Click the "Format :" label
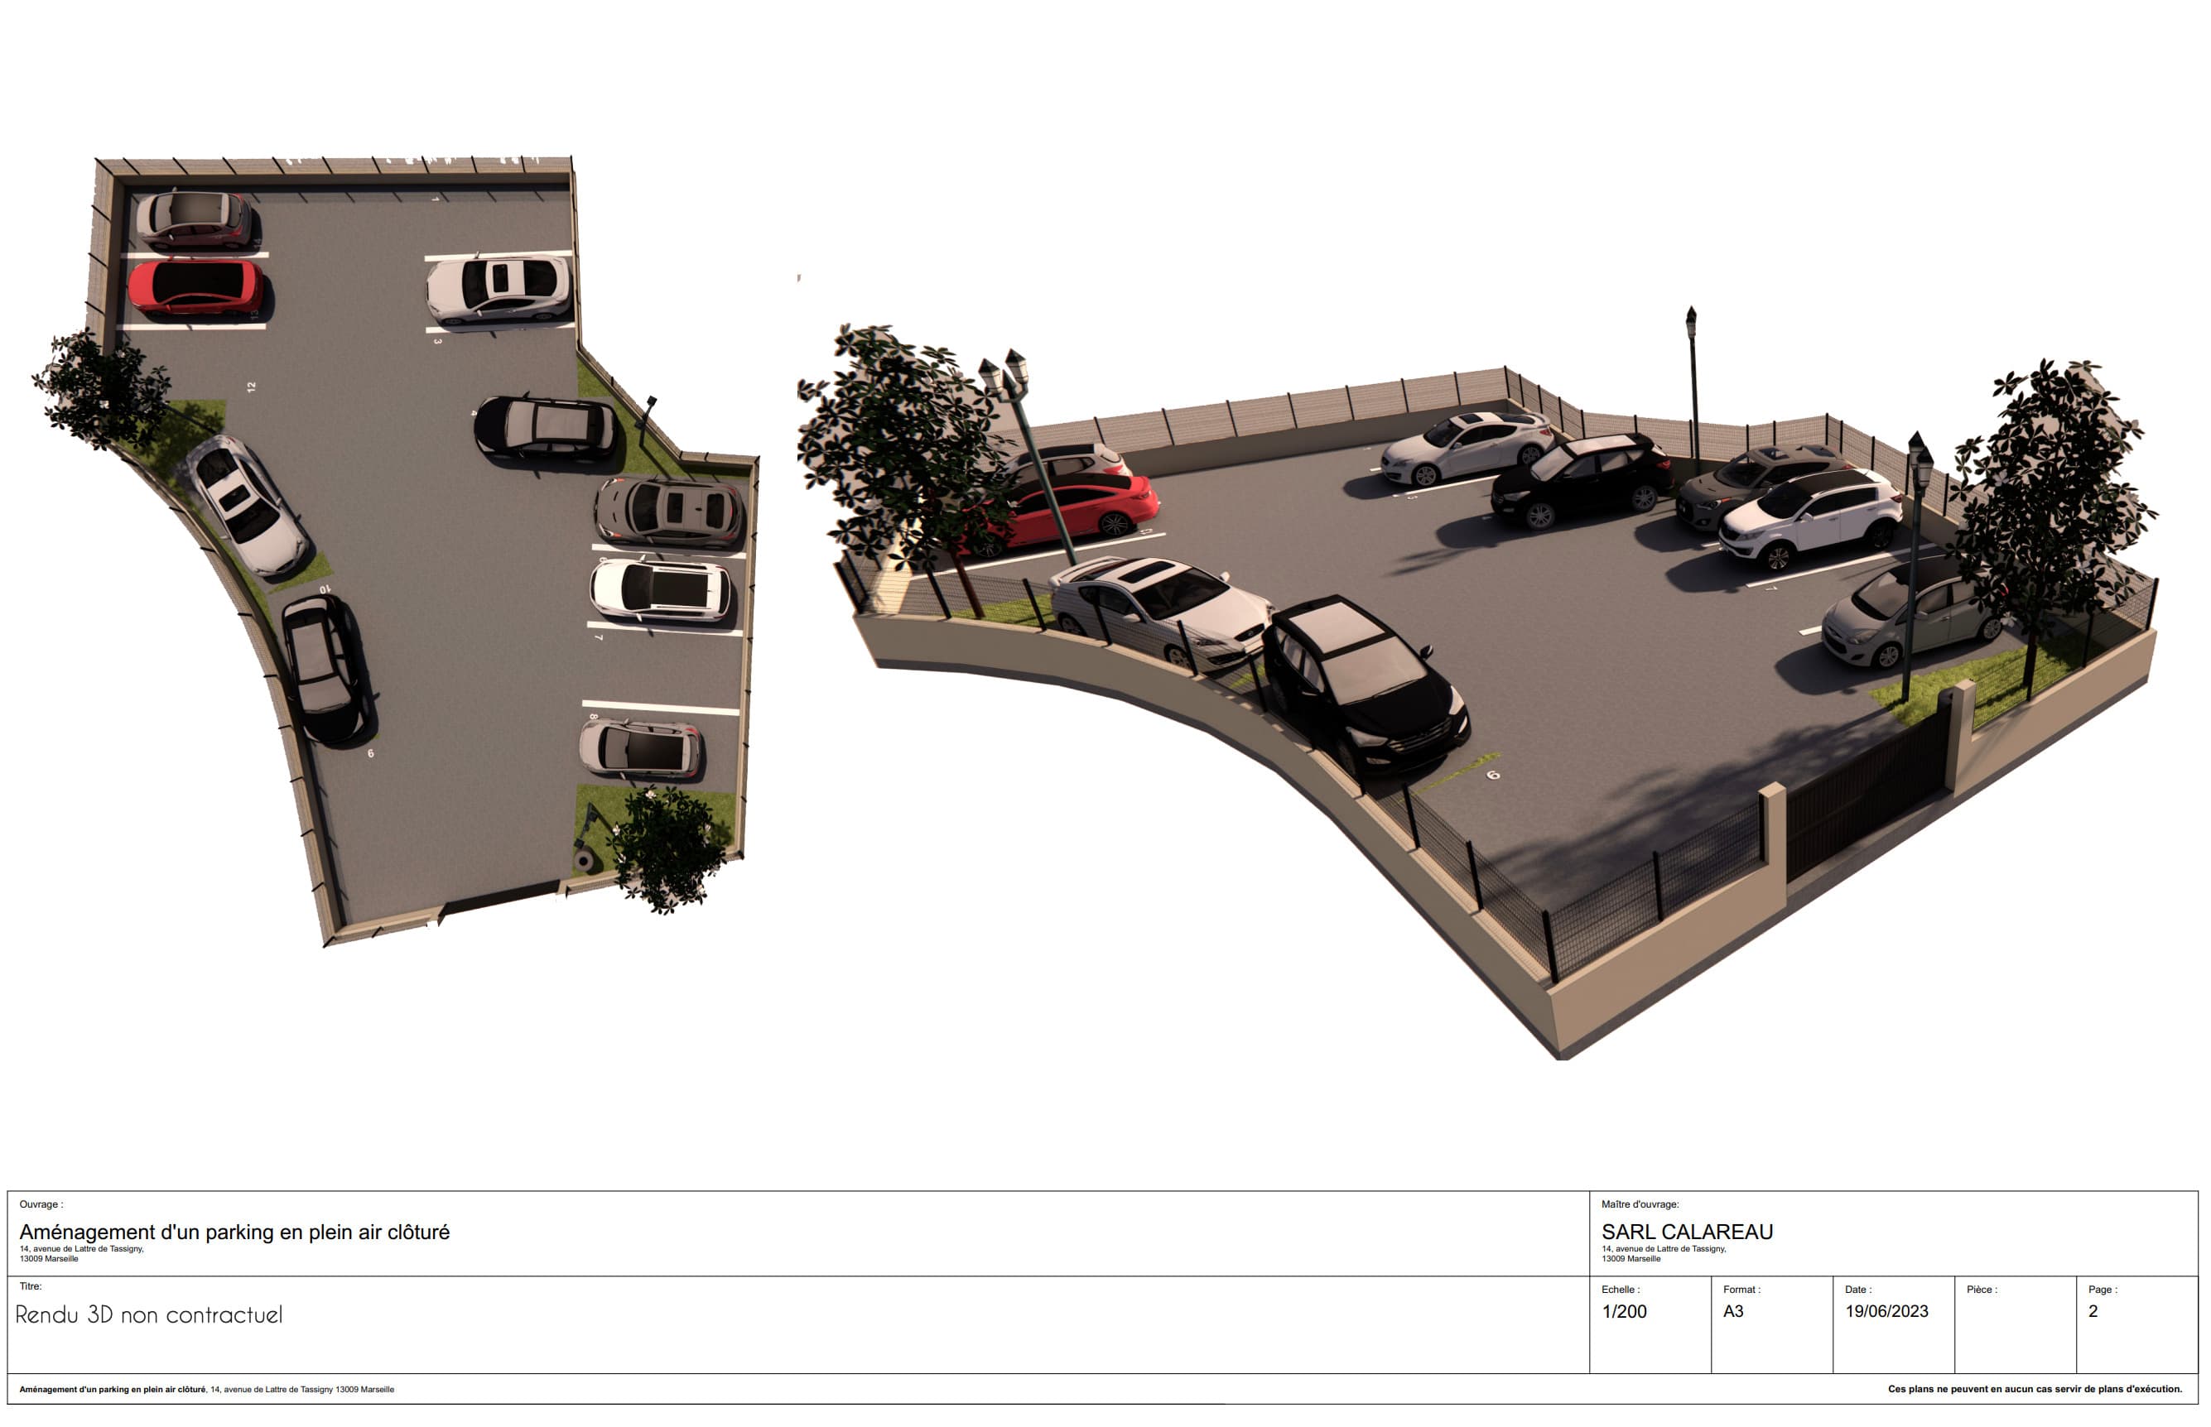This screenshot has width=2211, height=1427. click(1742, 1290)
